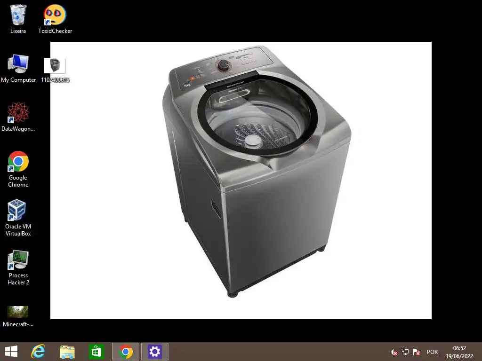Switch to the Chrome taskbar window
The width and height of the screenshot is (482, 361).
125,352
